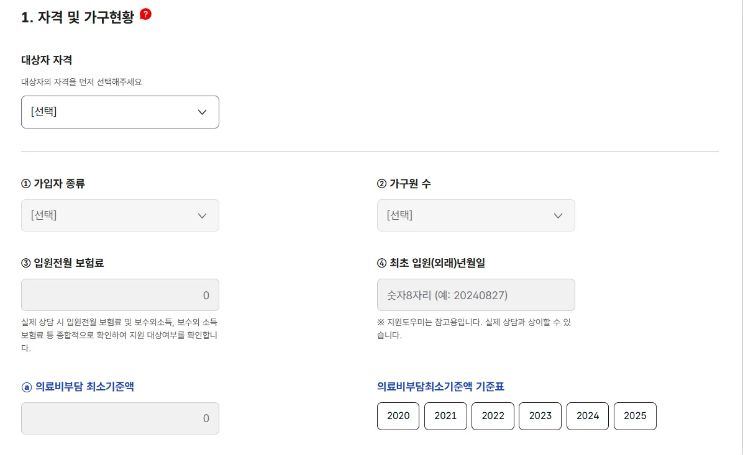Select the 2020 year button
Screen dimensions: 743x455
(398, 416)
